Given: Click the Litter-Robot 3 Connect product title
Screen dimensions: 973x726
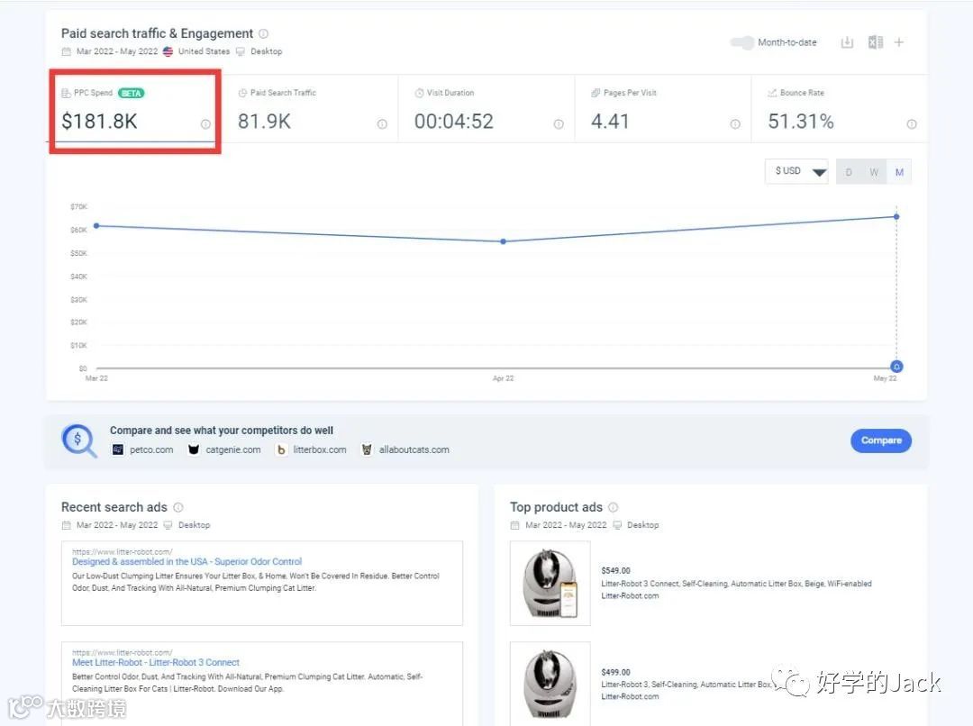Looking at the screenshot, I should pos(737,584).
